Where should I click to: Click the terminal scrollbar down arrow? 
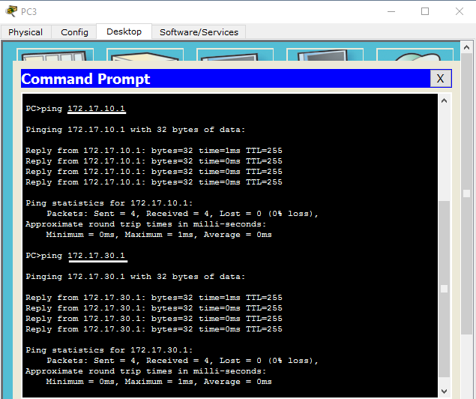[444, 391]
